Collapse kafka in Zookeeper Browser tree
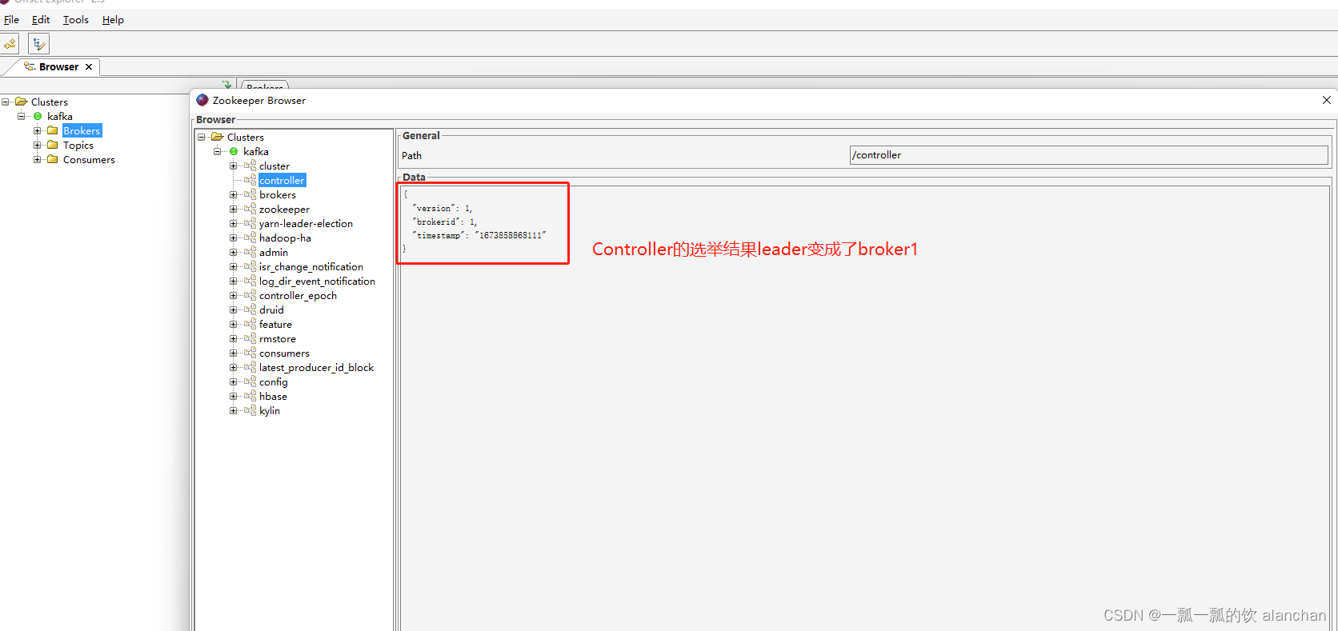This screenshot has width=1338, height=631. 217,151
